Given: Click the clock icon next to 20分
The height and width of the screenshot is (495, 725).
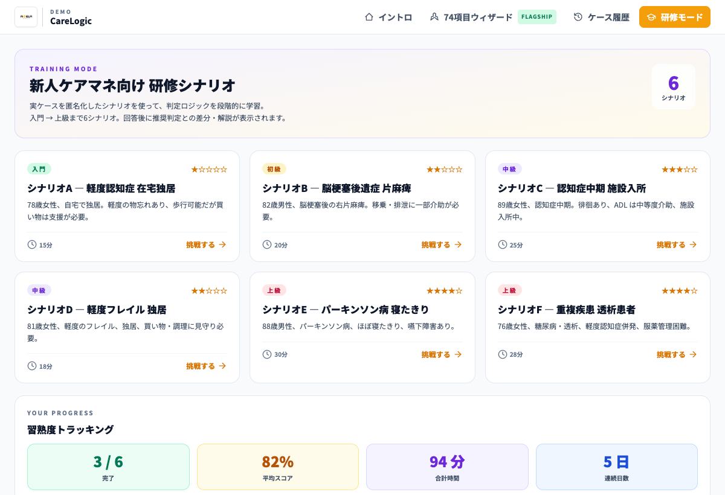Looking at the screenshot, I should pyautogui.click(x=267, y=244).
